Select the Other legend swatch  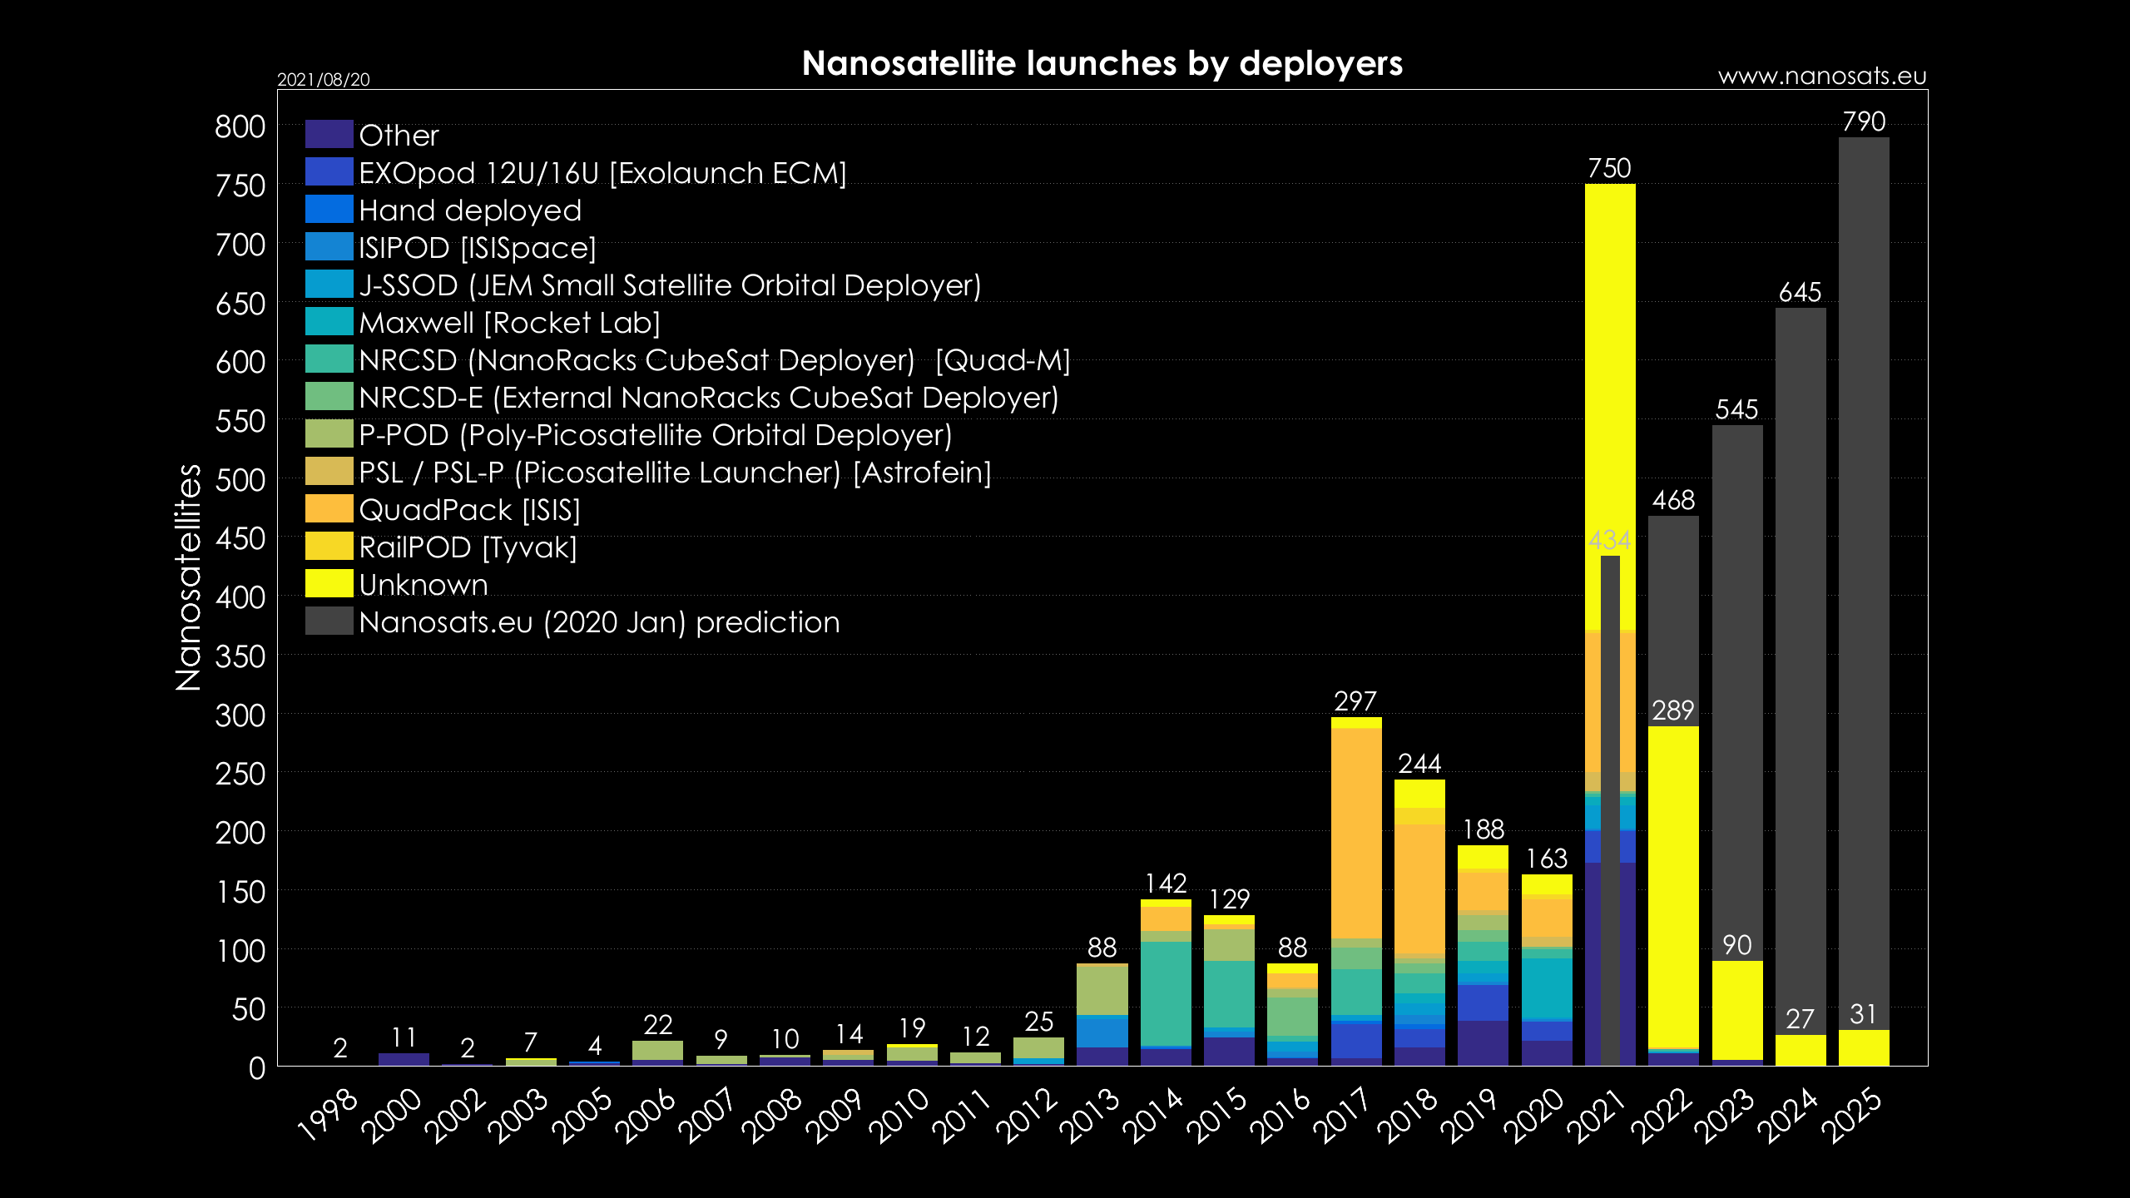pos(329,136)
